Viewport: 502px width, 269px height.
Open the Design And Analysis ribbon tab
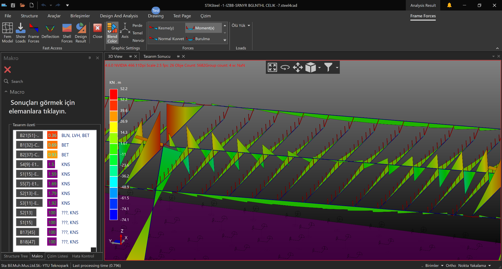tap(119, 16)
